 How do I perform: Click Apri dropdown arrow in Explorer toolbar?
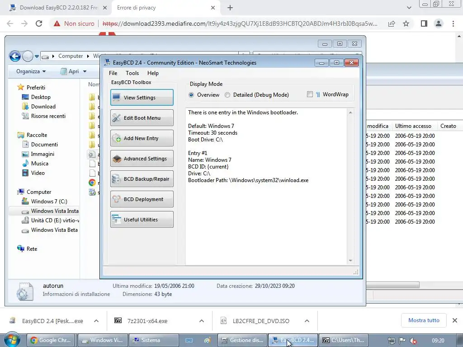[x=85, y=71]
